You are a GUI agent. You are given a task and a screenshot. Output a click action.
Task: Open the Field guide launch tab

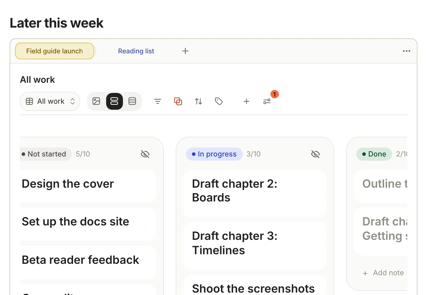pyautogui.click(x=55, y=51)
